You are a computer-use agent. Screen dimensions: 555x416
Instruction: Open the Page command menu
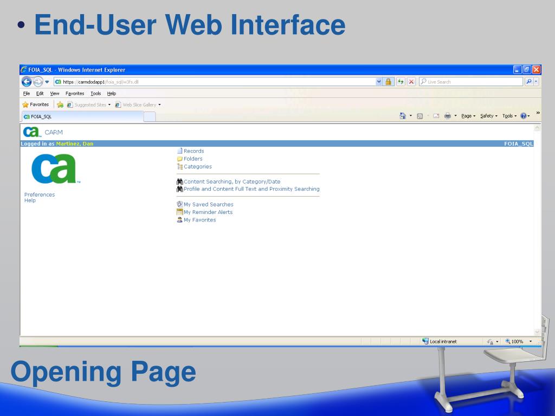pyautogui.click(x=468, y=116)
